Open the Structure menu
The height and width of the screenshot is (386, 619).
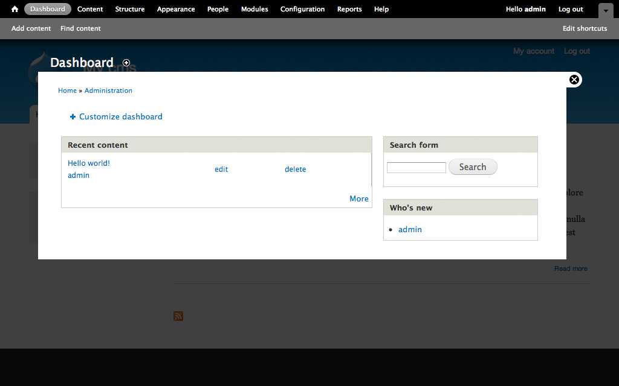tap(130, 9)
